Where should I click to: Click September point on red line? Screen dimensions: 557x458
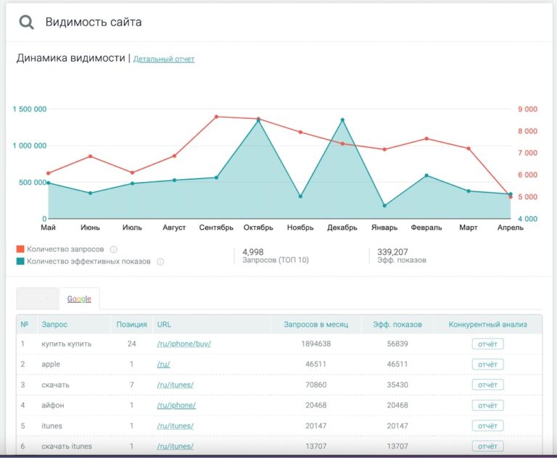coord(217,117)
